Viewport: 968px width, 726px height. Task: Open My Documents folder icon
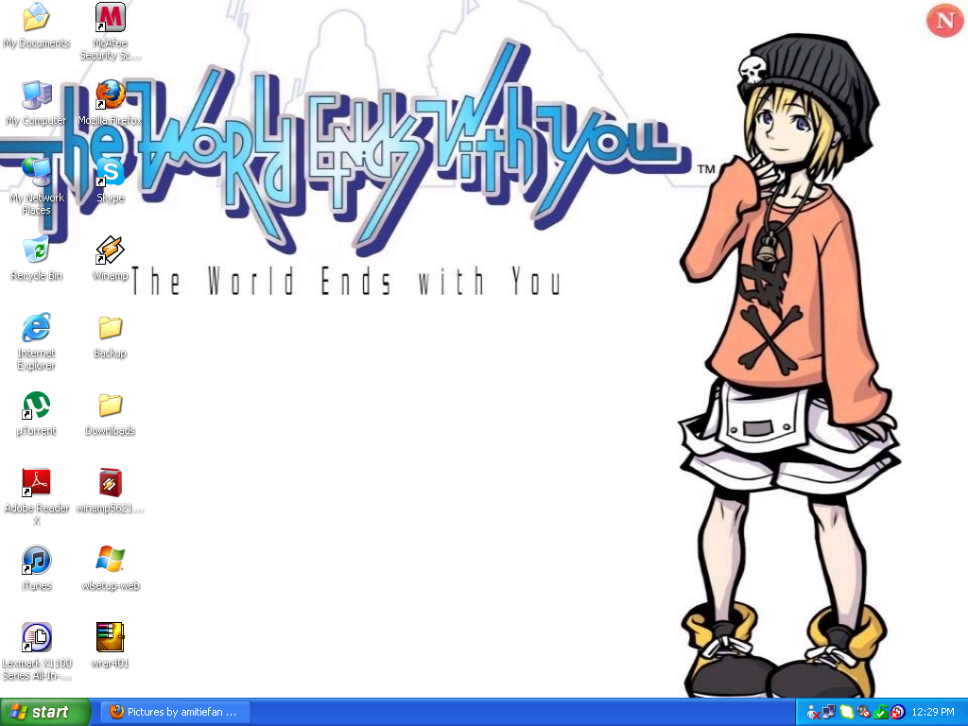click(37, 17)
